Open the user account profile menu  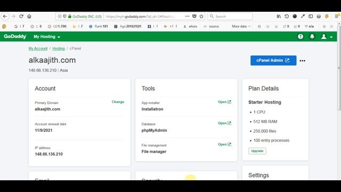click(327, 37)
